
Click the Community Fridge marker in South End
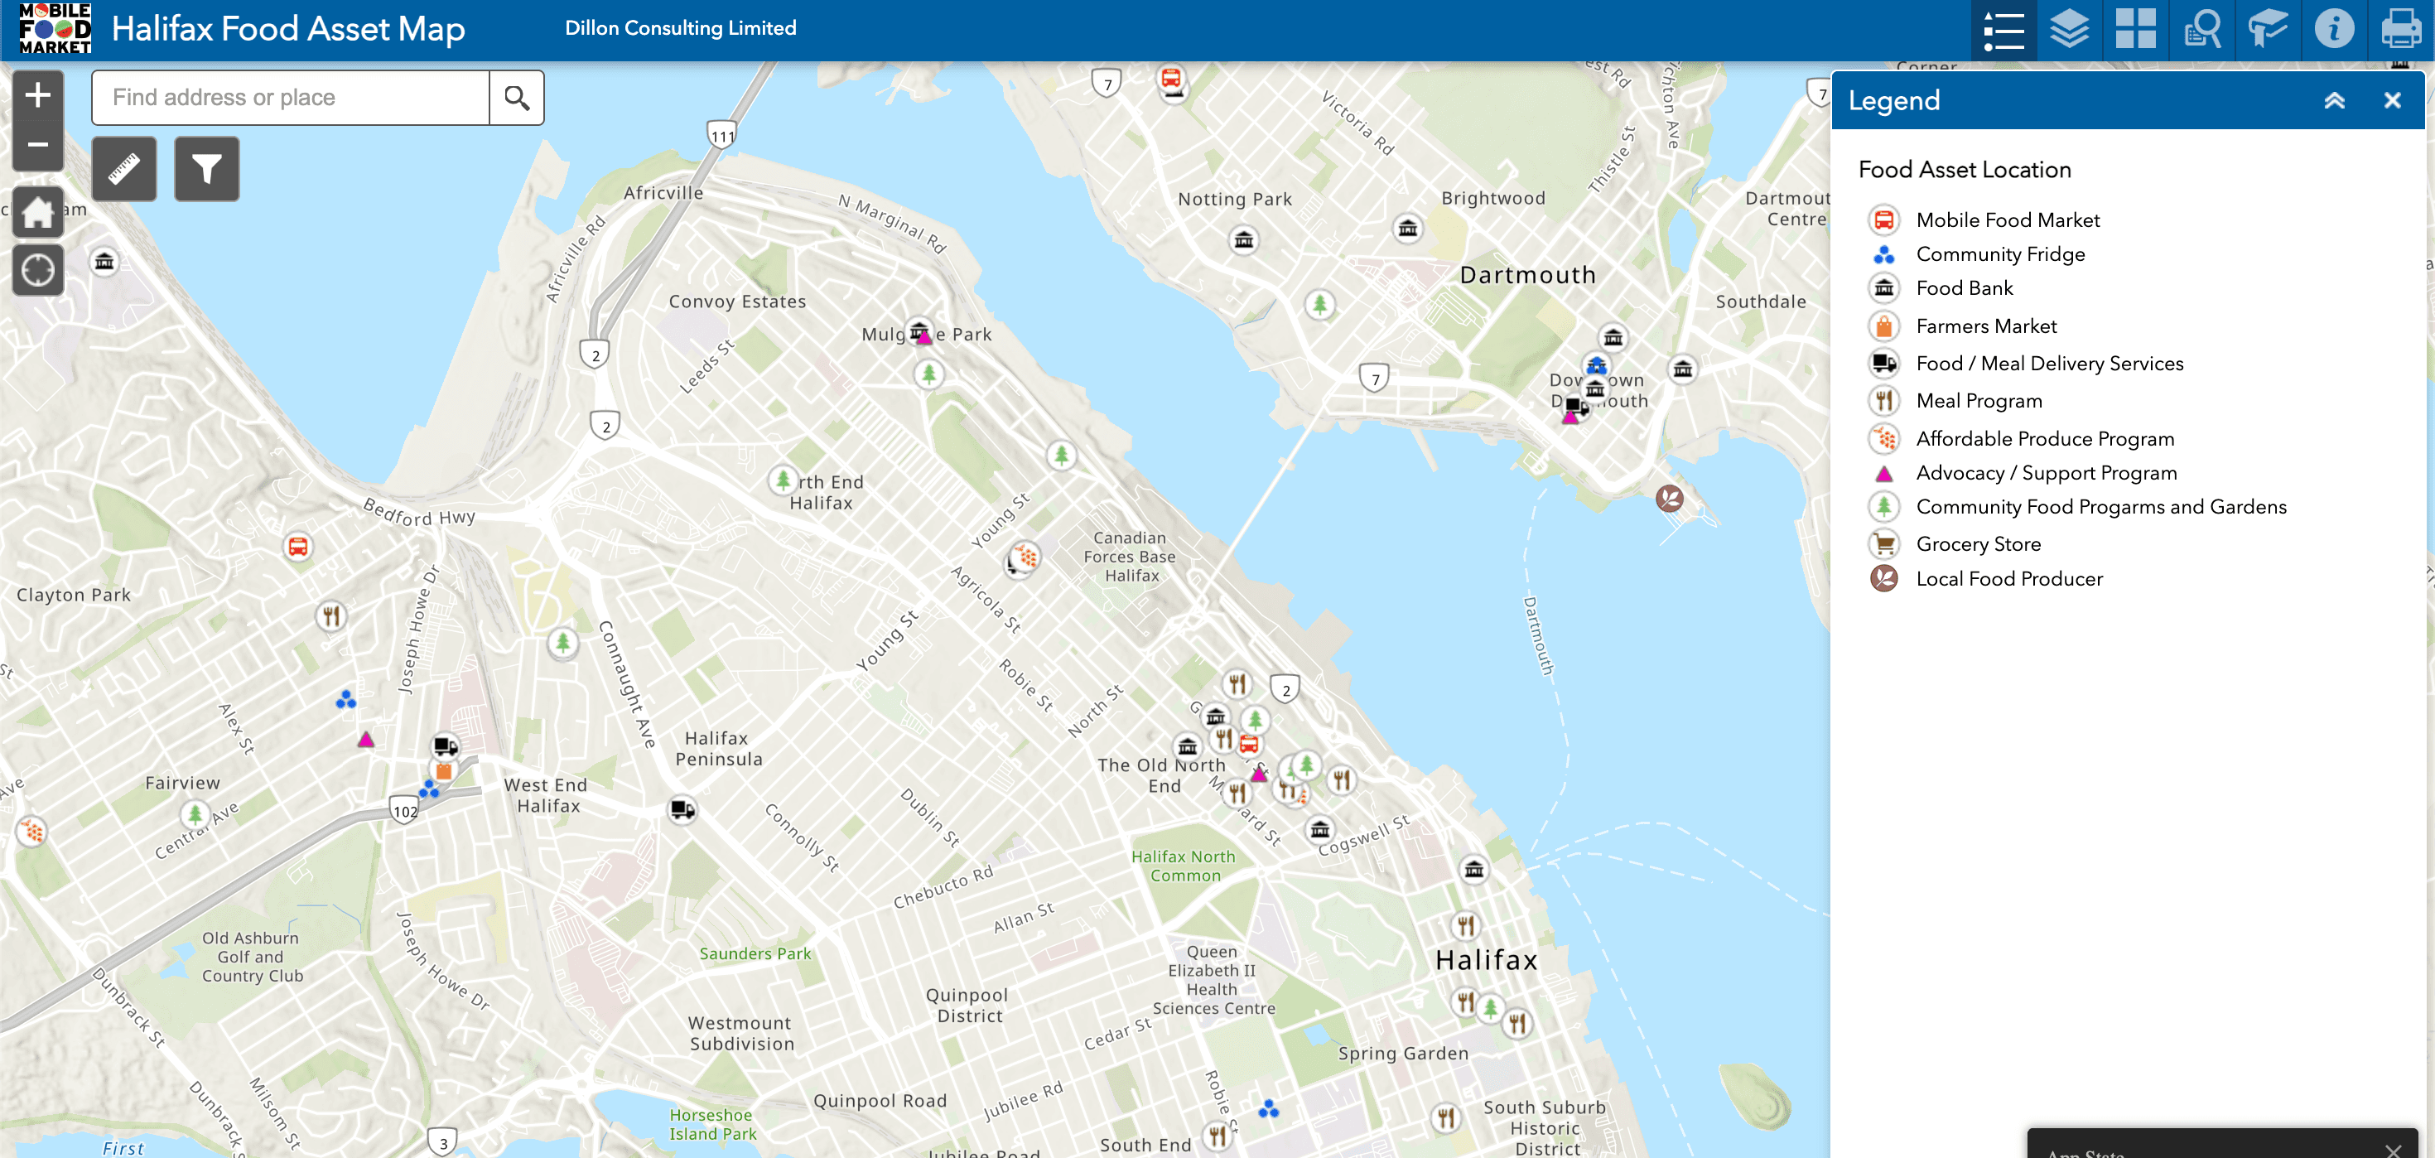[x=1269, y=1109]
